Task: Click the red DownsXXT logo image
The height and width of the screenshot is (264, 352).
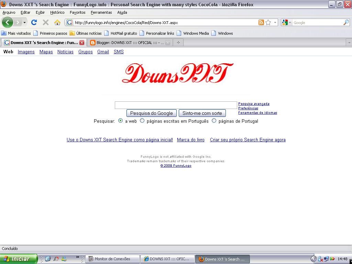Action: 177,73
